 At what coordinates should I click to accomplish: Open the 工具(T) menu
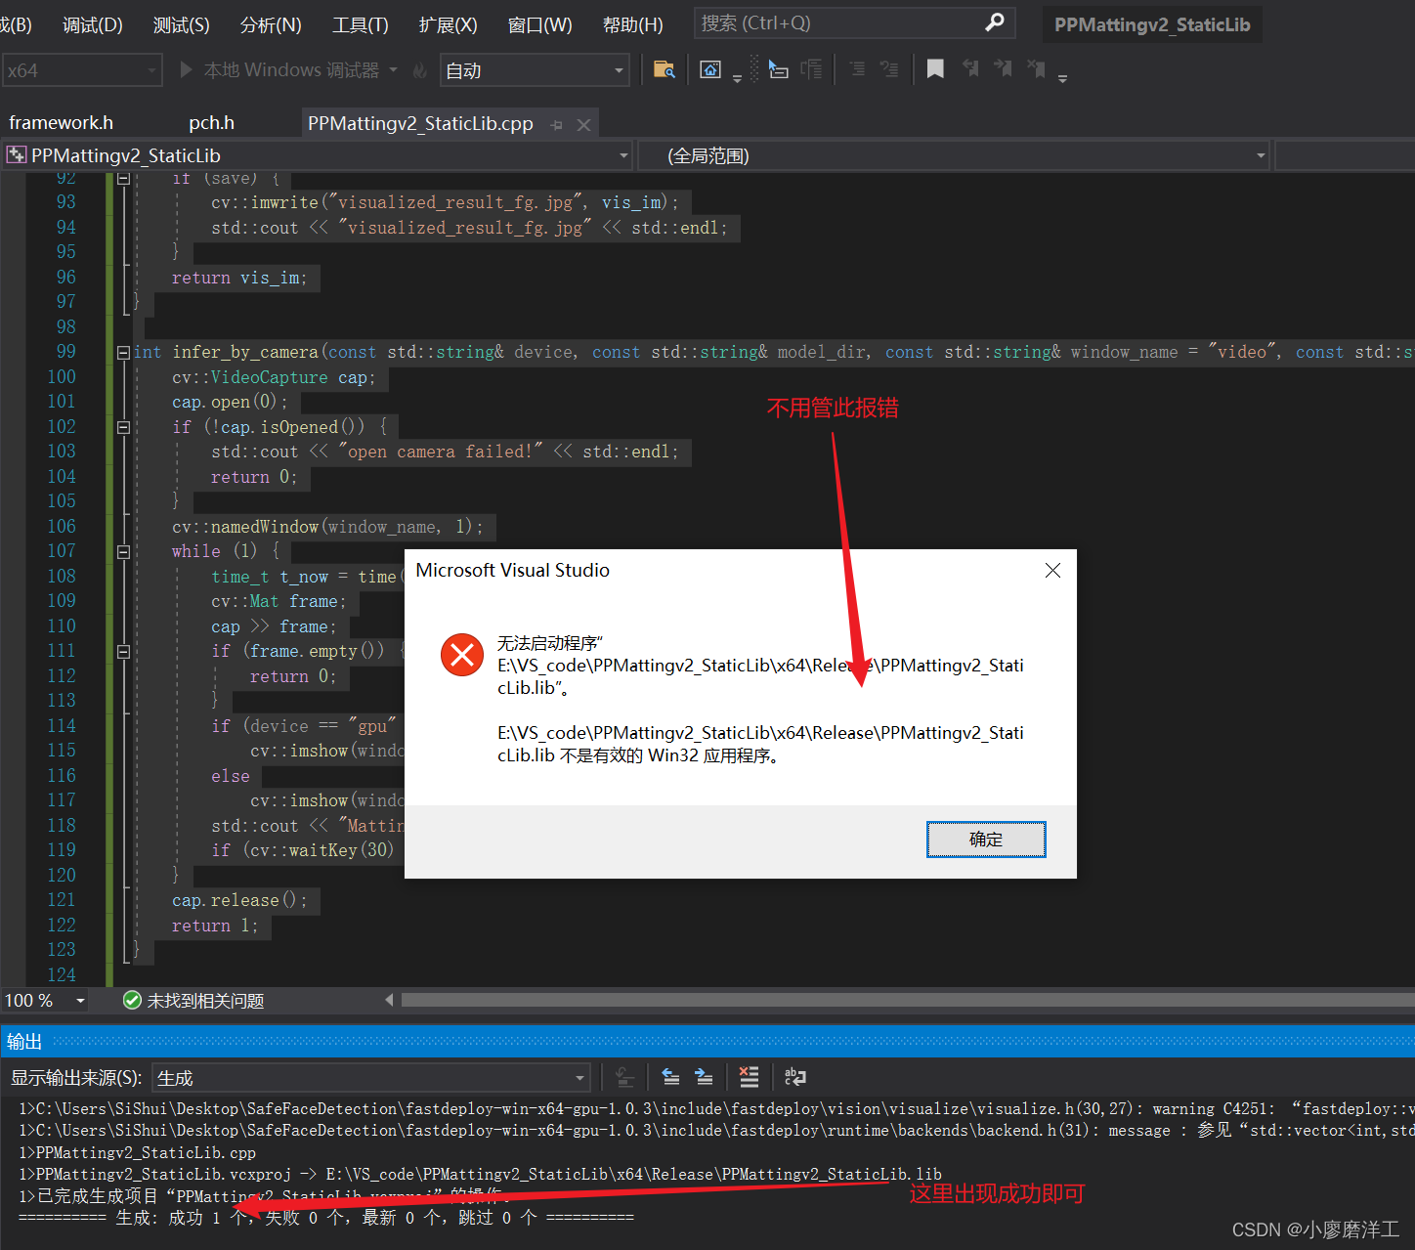pos(361,24)
